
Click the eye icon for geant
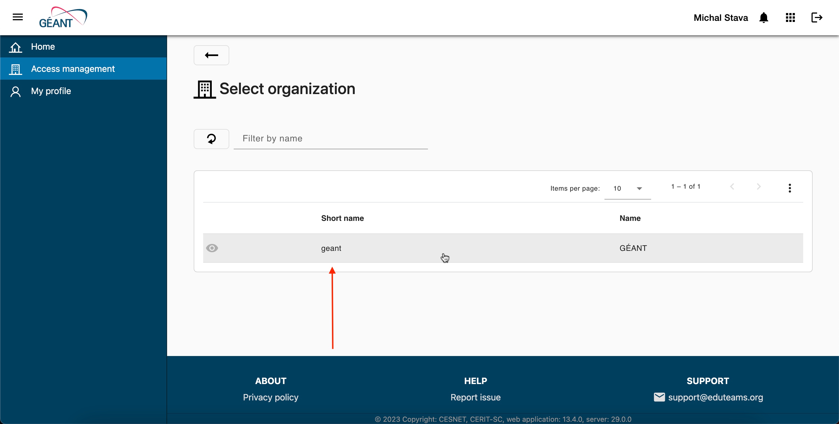pos(212,248)
